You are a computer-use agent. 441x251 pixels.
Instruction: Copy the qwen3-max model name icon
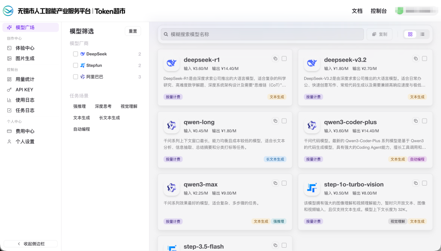[275, 183]
